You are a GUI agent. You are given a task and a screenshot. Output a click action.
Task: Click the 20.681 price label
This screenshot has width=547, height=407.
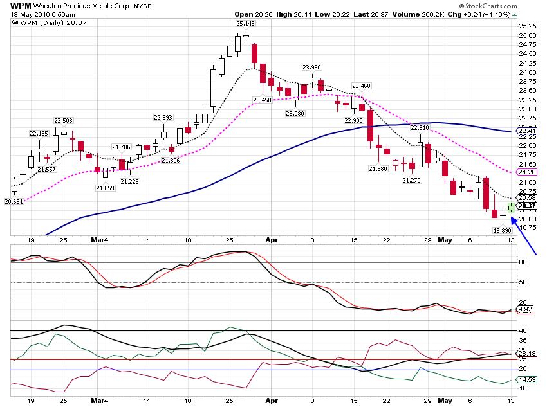pos(14,201)
